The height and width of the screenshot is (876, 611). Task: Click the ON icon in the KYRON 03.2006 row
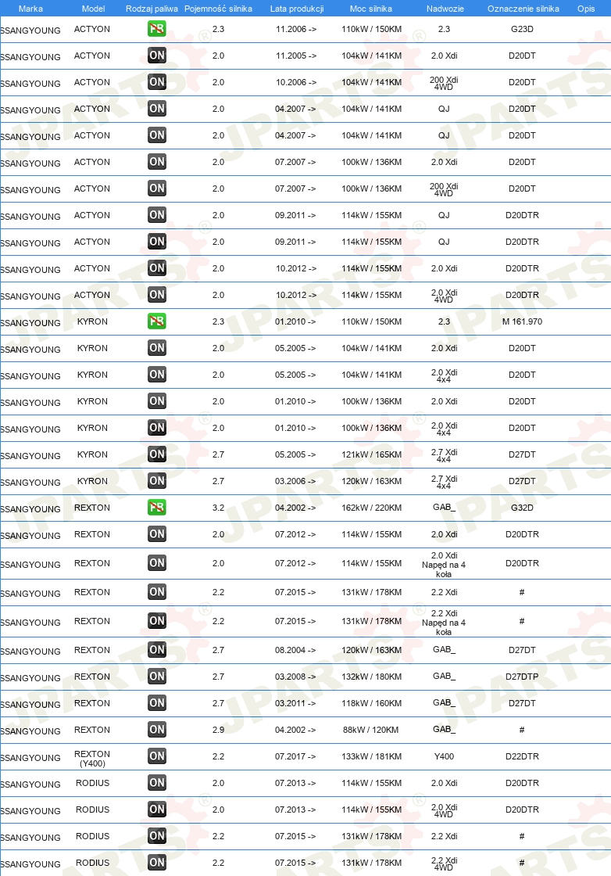point(157,481)
